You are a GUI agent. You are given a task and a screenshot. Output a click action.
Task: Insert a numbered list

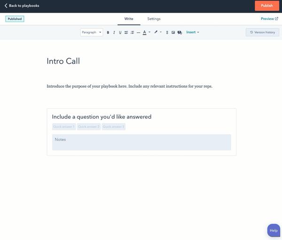click(132, 32)
